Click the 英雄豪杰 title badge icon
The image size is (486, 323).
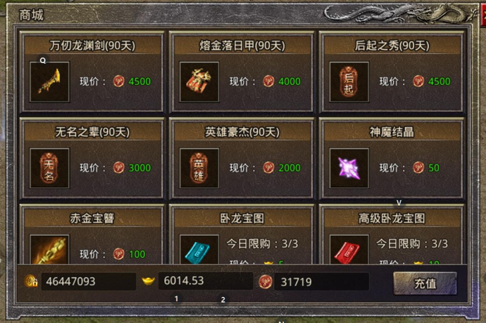click(199, 168)
